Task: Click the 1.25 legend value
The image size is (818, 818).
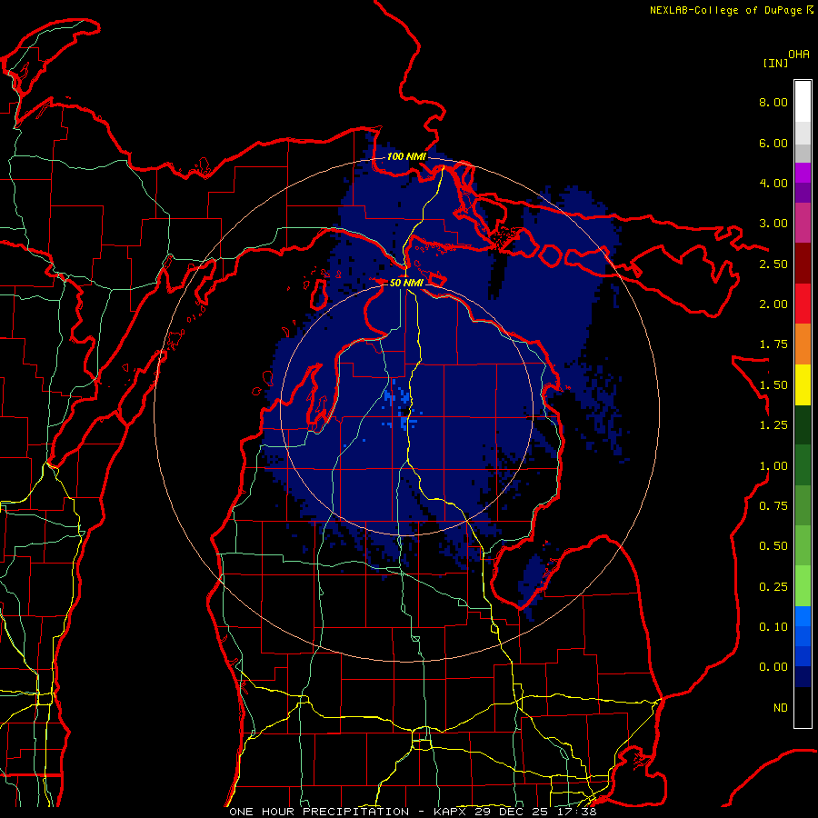Action: pos(773,425)
